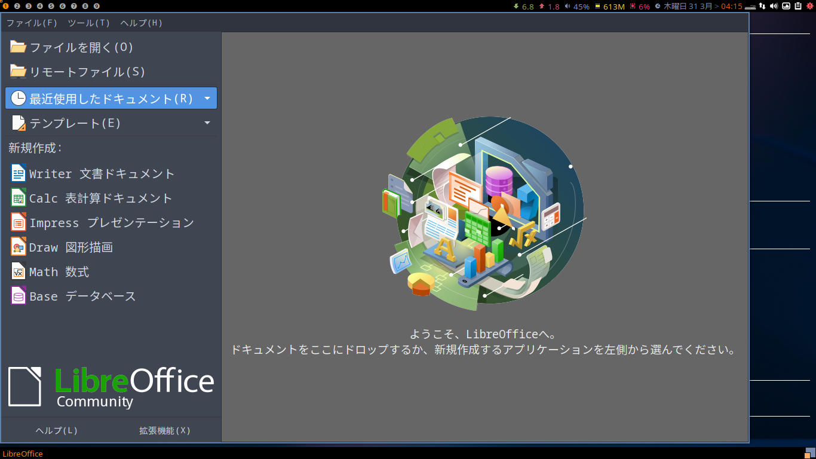Switch to workspace 3
816x459 pixels.
(28, 6)
